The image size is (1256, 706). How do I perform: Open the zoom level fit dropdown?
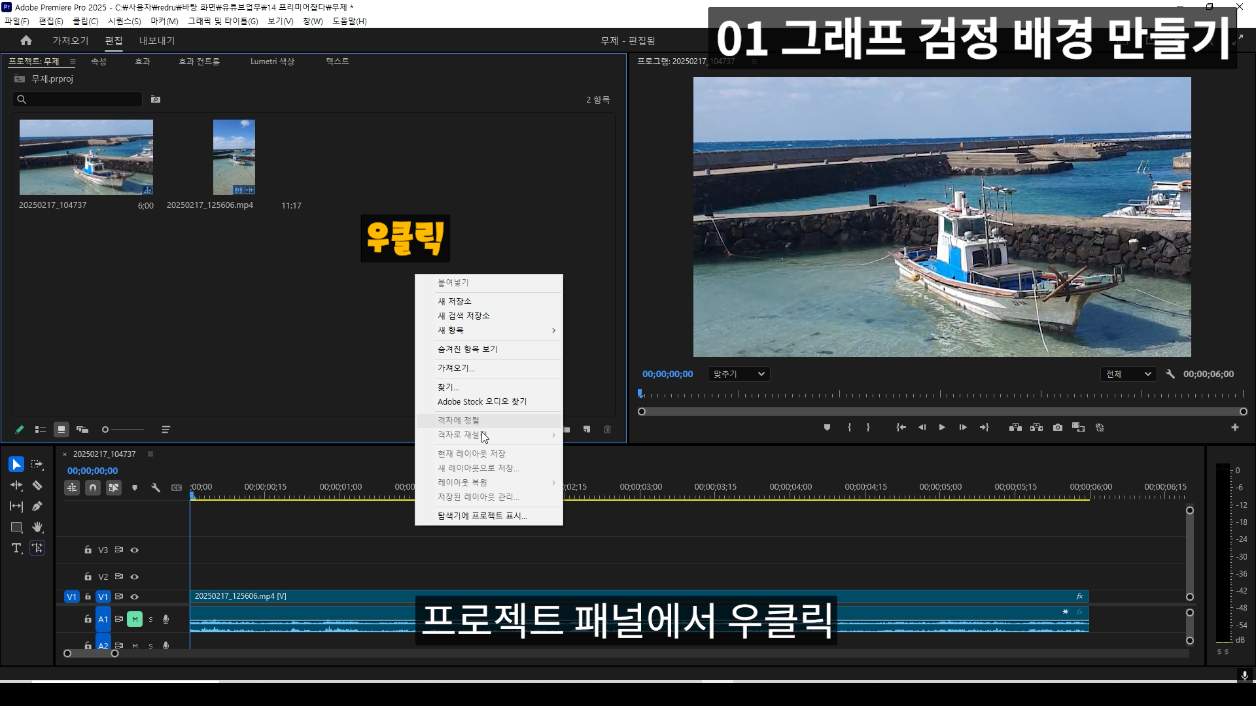point(739,374)
